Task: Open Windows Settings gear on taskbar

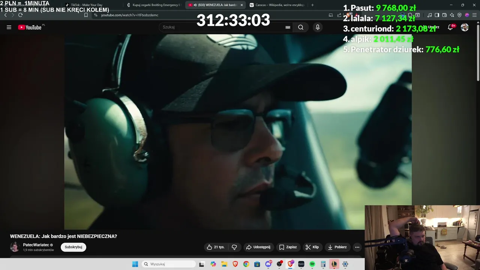Action: (345, 264)
